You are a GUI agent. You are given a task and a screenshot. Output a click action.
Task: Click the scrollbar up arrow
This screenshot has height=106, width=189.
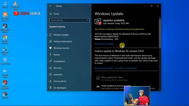160,18
